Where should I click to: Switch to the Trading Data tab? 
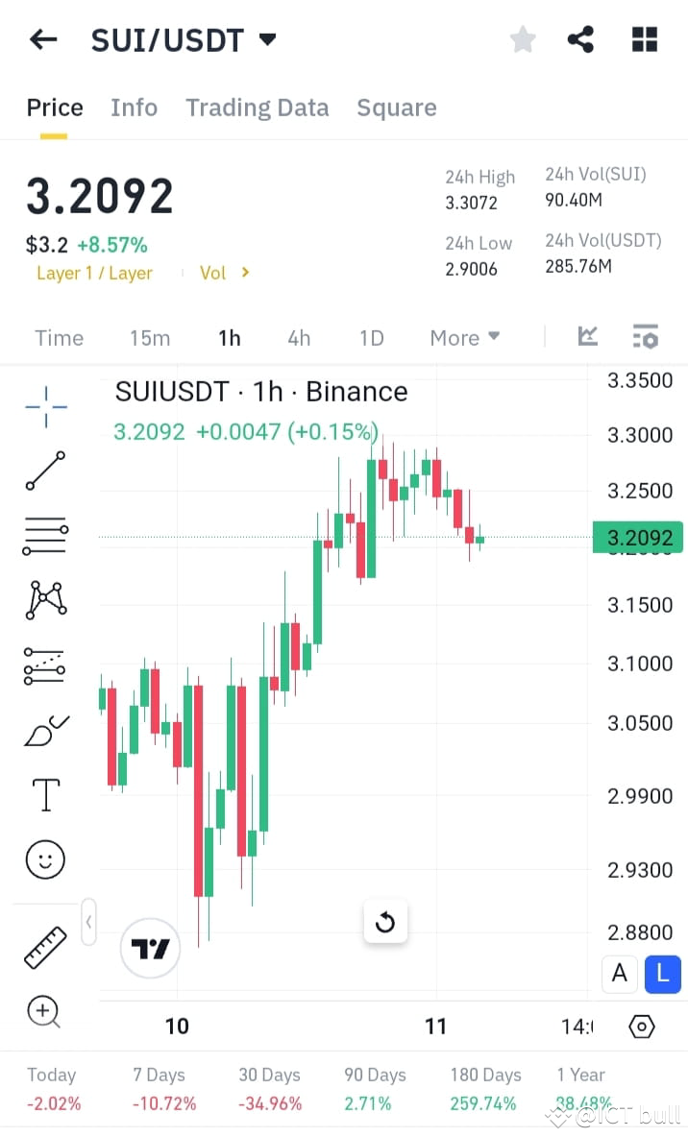click(x=257, y=108)
